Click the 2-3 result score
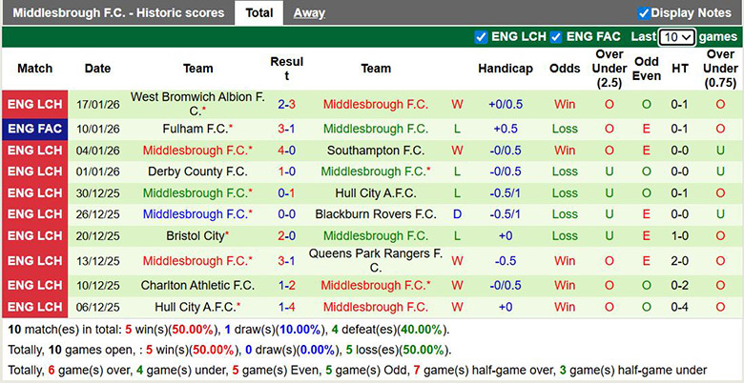The width and height of the screenshot is (744, 383). [x=286, y=104]
